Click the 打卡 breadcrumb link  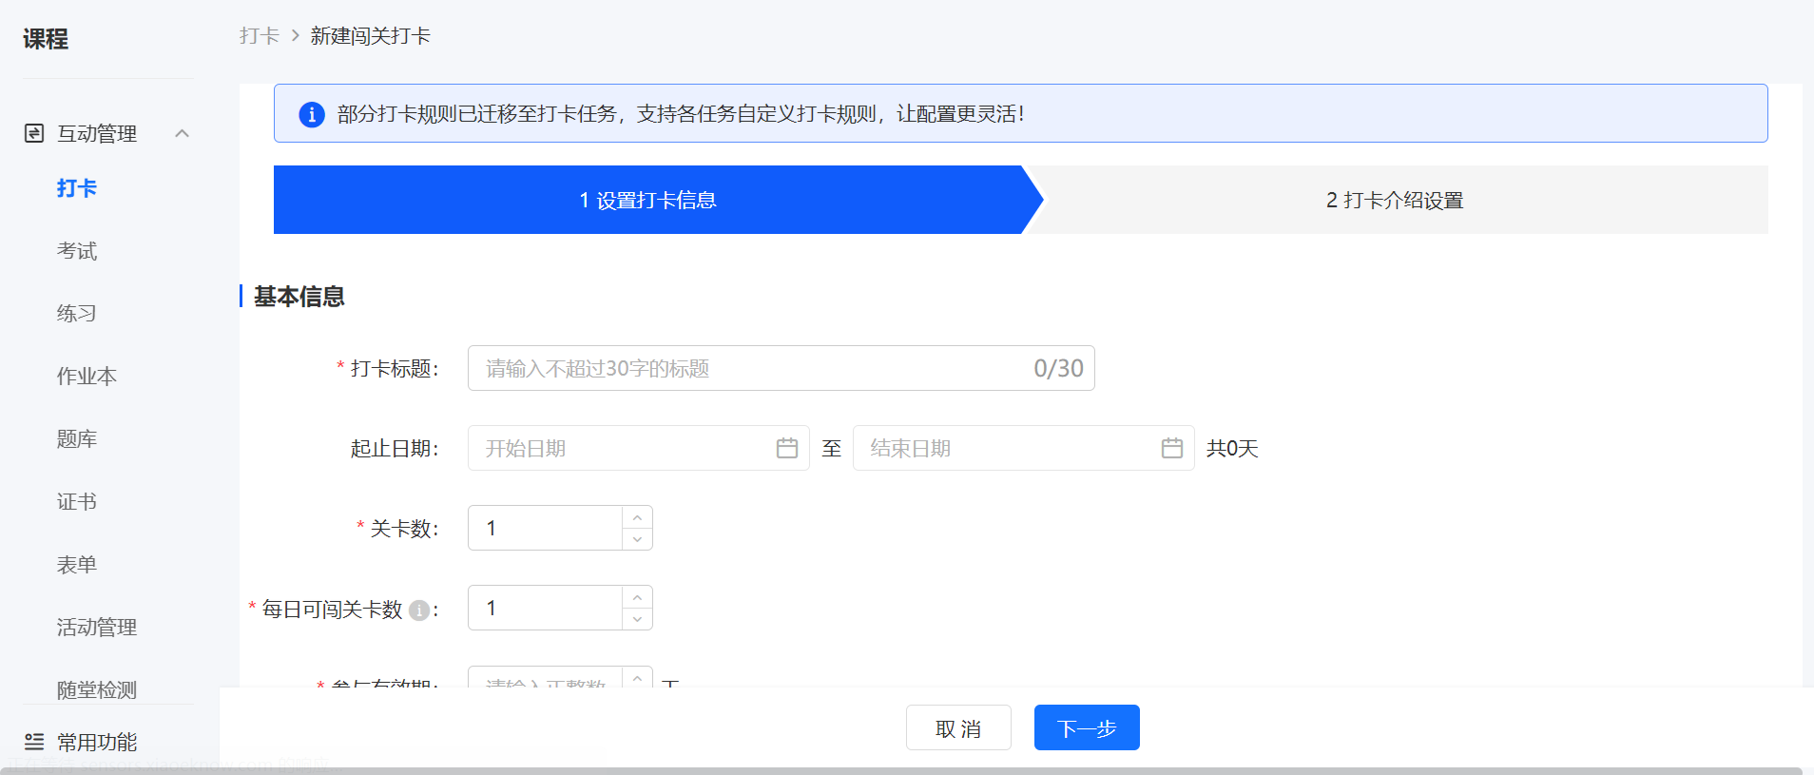pyautogui.click(x=260, y=36)
